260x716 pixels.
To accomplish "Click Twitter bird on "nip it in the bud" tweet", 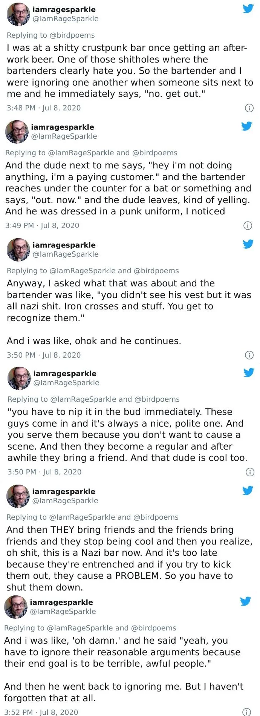I will pyautogui.click(x=249, y=373).
